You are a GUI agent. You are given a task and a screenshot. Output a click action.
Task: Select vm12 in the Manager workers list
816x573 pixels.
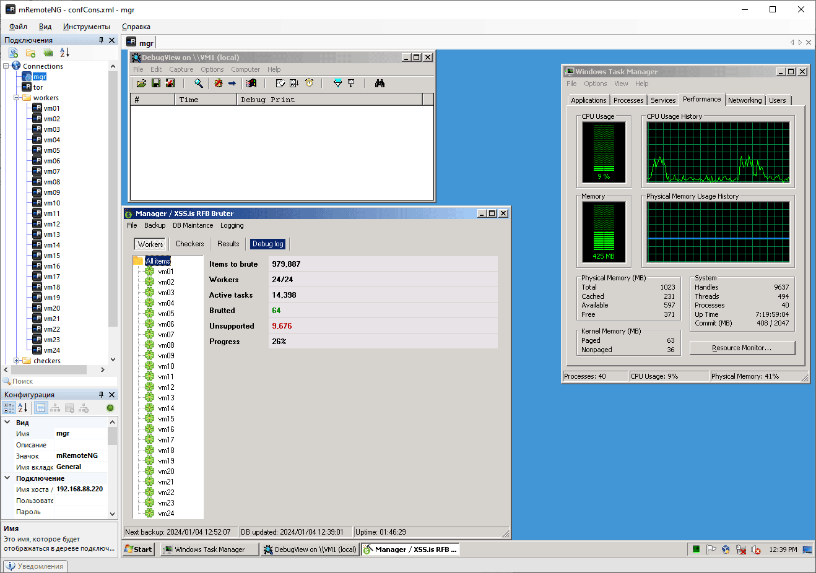(x=166, y=387)
